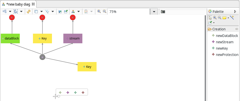Pin the Creation drawer open
This screenshot has height=101, width=240.
click(x=237, y=29)
